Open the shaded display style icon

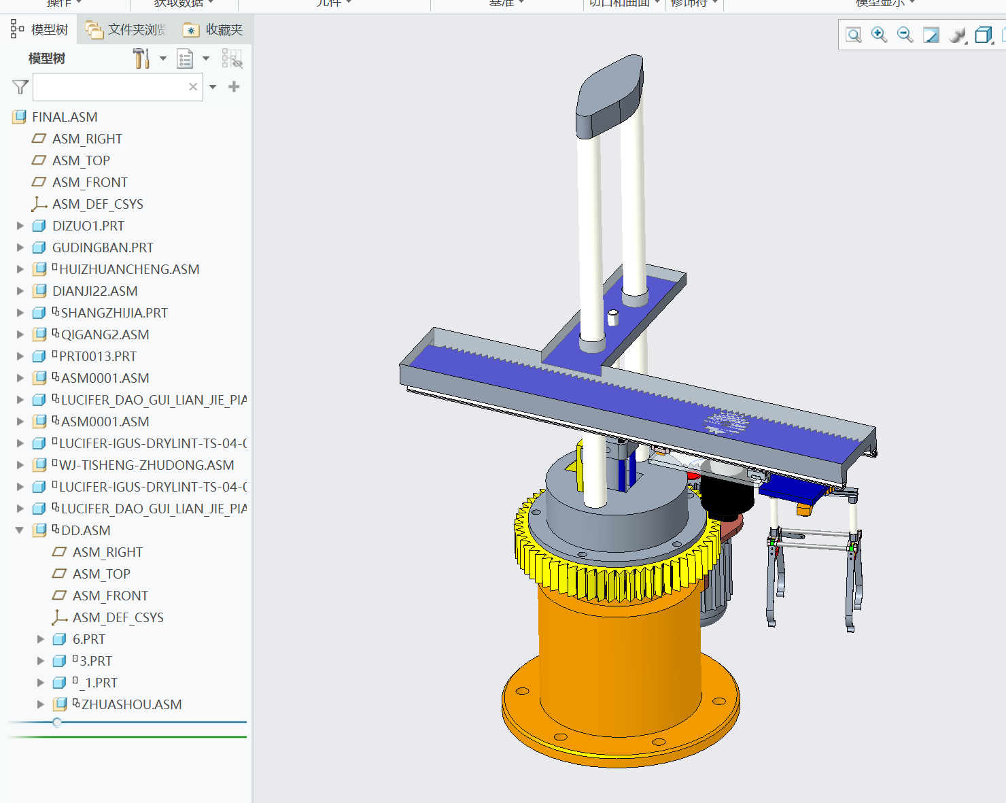[x=957, y=35]
